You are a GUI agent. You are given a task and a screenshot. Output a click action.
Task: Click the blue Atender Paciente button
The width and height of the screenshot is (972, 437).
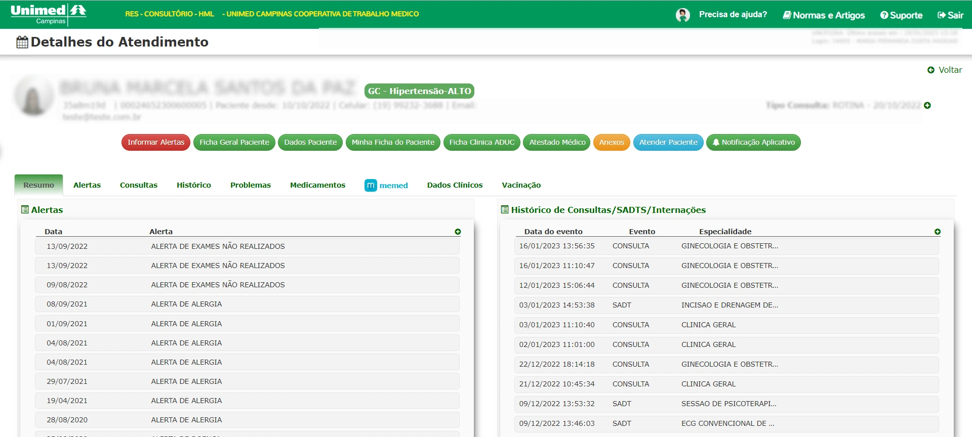pos(668,142)
